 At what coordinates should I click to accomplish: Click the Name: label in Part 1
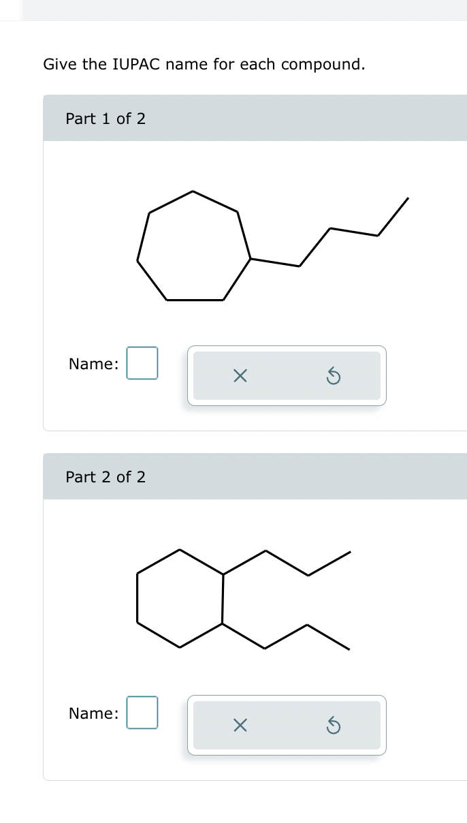point(93,363)
